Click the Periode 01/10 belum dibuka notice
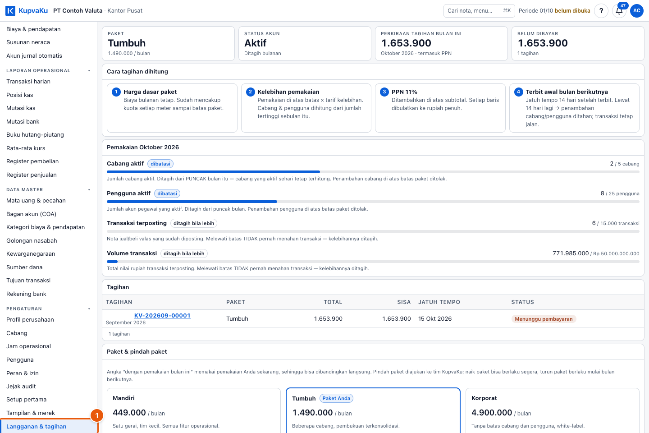The height and width of the screenshot is (433, 649). (x=554, y=11)
